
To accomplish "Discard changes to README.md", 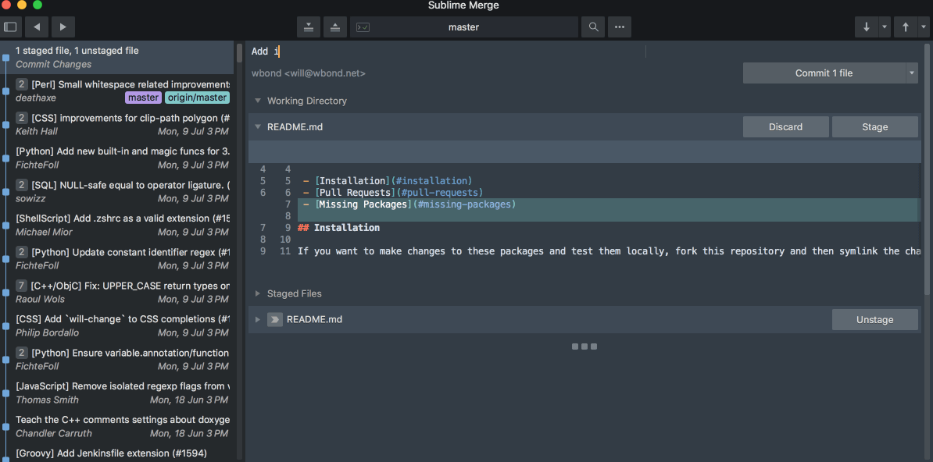I will click(x=785, y=127).
